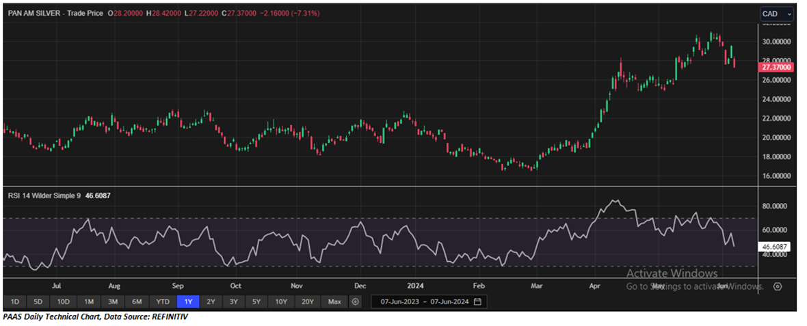Show full history with Max button
Viewport: 807px width, 326px height.
click(334, 301)
